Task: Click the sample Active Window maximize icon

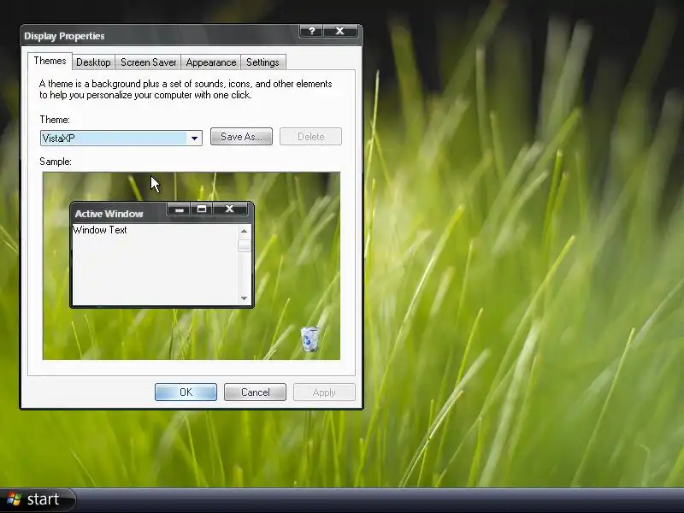Action: 202,209
